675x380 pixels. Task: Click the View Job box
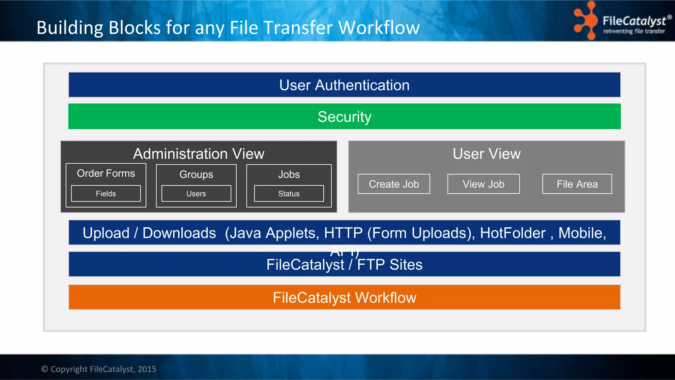(x=484, y=184)
